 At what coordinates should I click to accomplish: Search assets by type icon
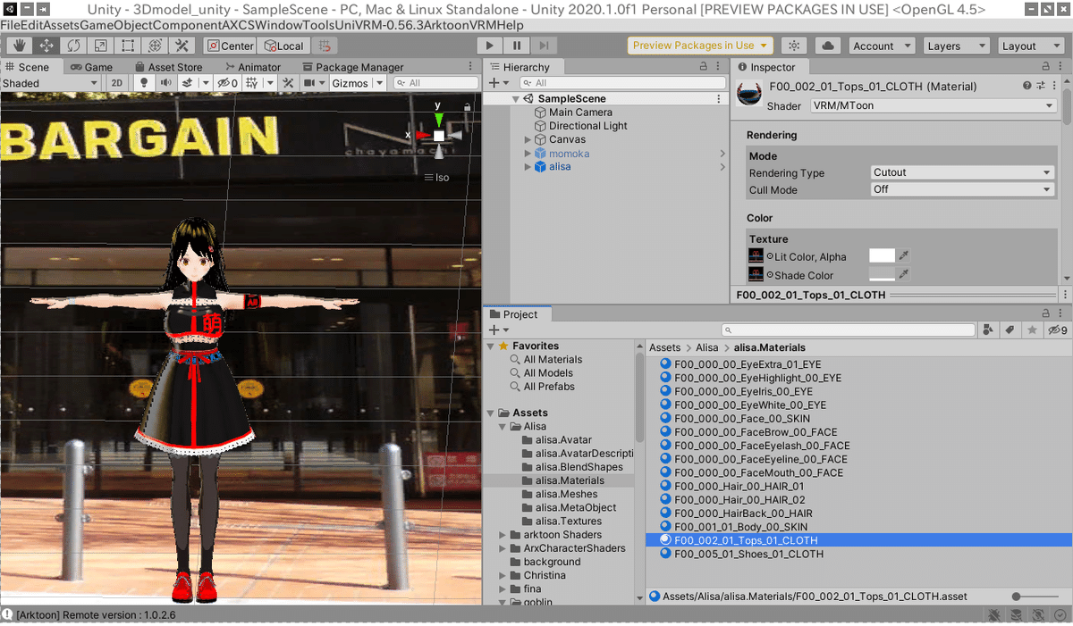click(988, 330)
